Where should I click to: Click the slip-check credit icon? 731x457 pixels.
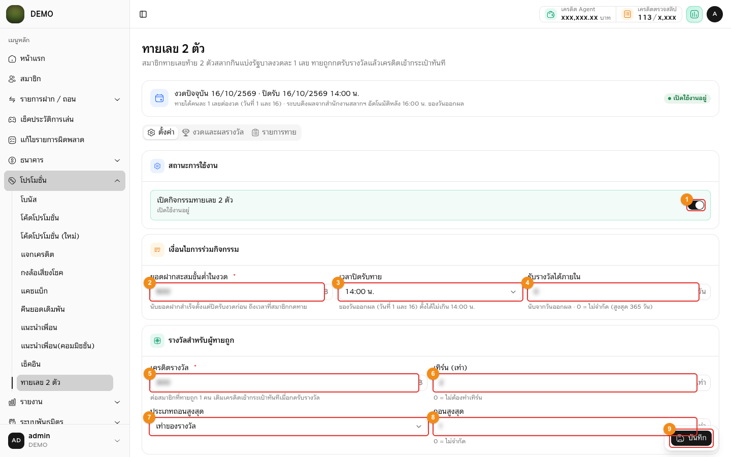pyautogui.click(x=627, y=14)
